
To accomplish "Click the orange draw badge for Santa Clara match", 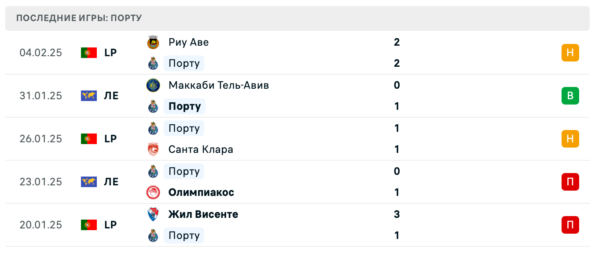I will [x=570, y=139].
